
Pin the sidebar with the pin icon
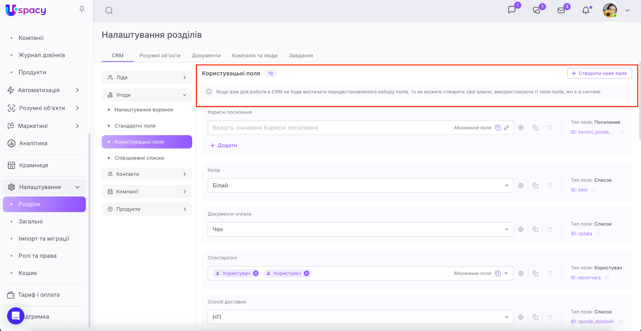point(82,9)
